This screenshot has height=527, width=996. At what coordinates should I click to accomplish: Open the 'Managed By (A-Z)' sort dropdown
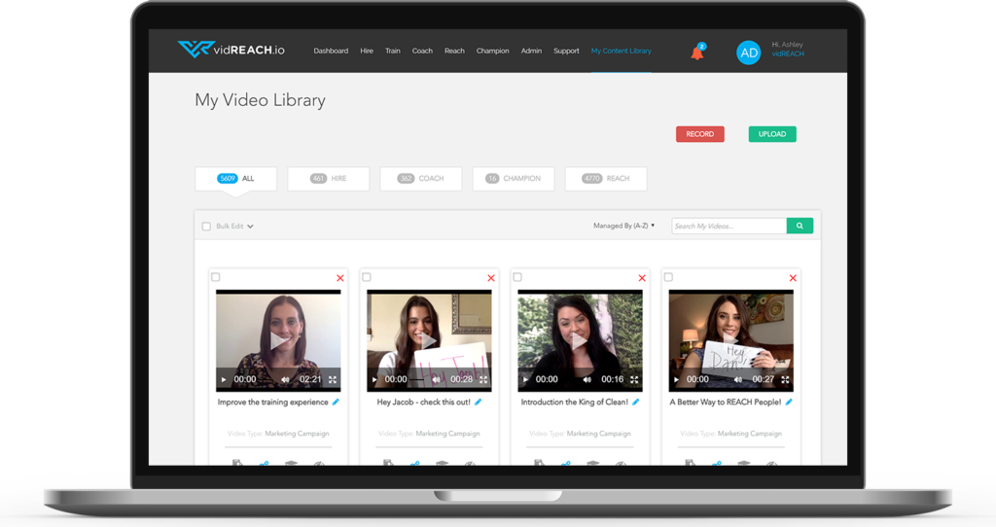pyautogui.click(x=623, y=226)
